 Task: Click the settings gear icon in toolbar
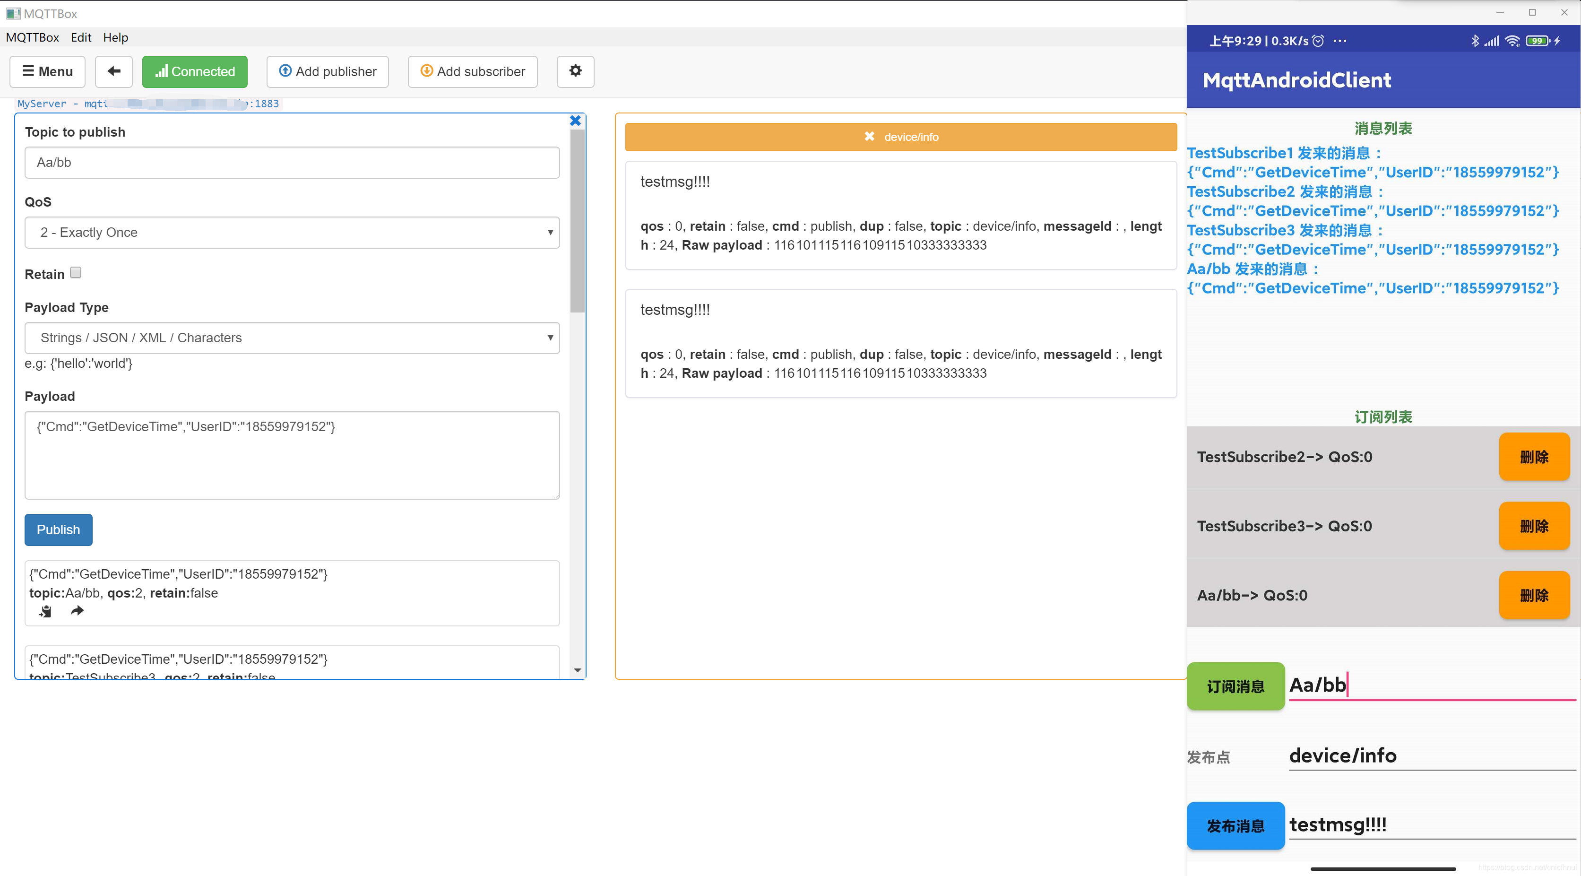[575, 71]
